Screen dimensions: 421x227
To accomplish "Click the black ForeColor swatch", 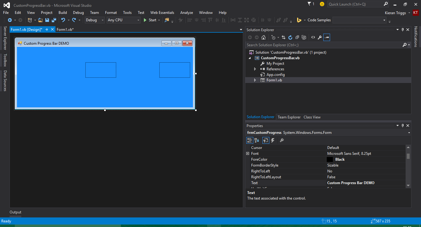I will 330,159.
